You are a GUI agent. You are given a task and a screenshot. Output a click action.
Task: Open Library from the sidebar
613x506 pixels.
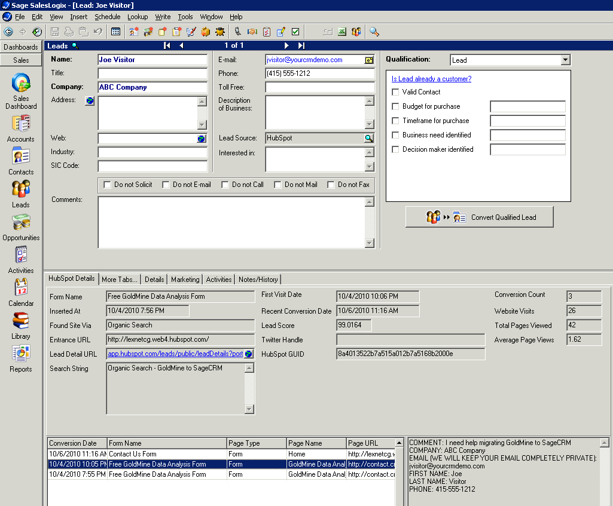tap(21, 326)
